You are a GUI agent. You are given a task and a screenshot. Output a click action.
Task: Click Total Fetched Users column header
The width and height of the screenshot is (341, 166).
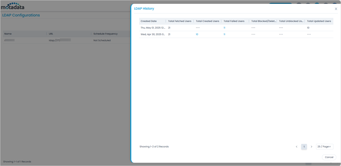(x=180, y=21)
